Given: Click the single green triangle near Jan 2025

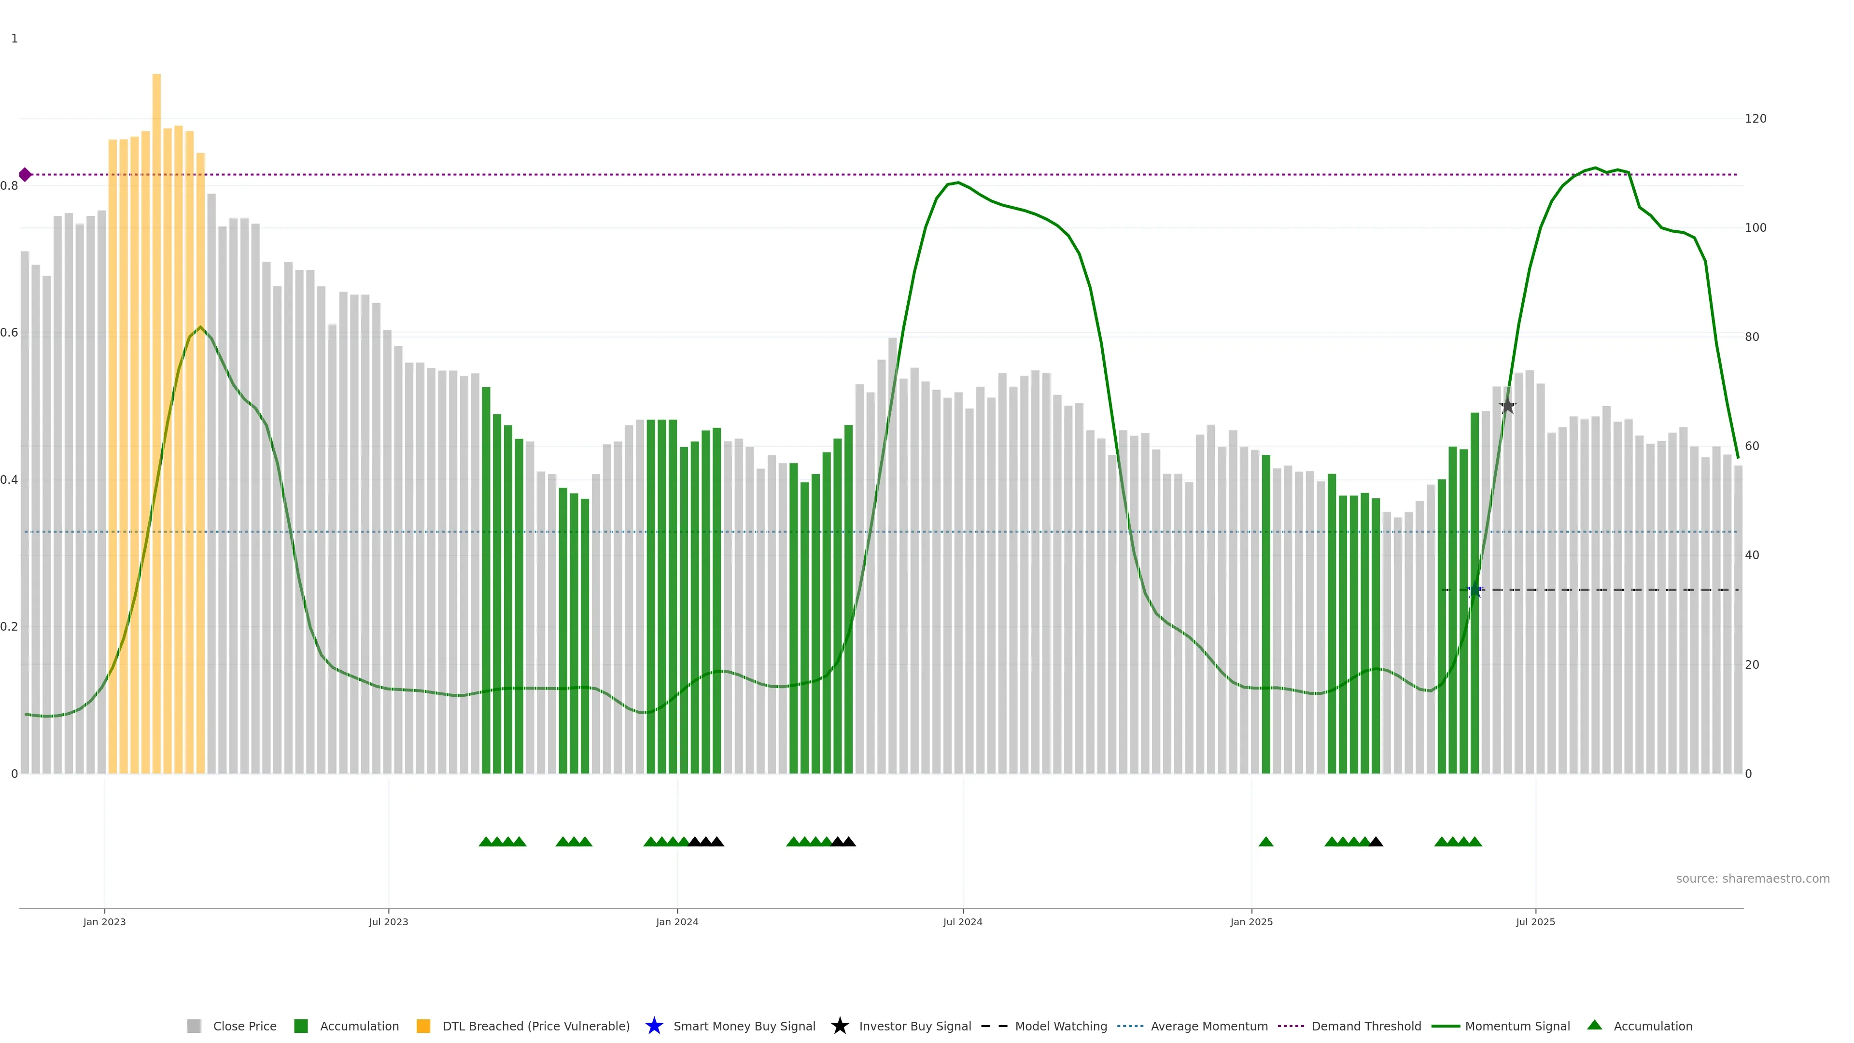Looking at the screenshot, I should [x=1266, y=842].
